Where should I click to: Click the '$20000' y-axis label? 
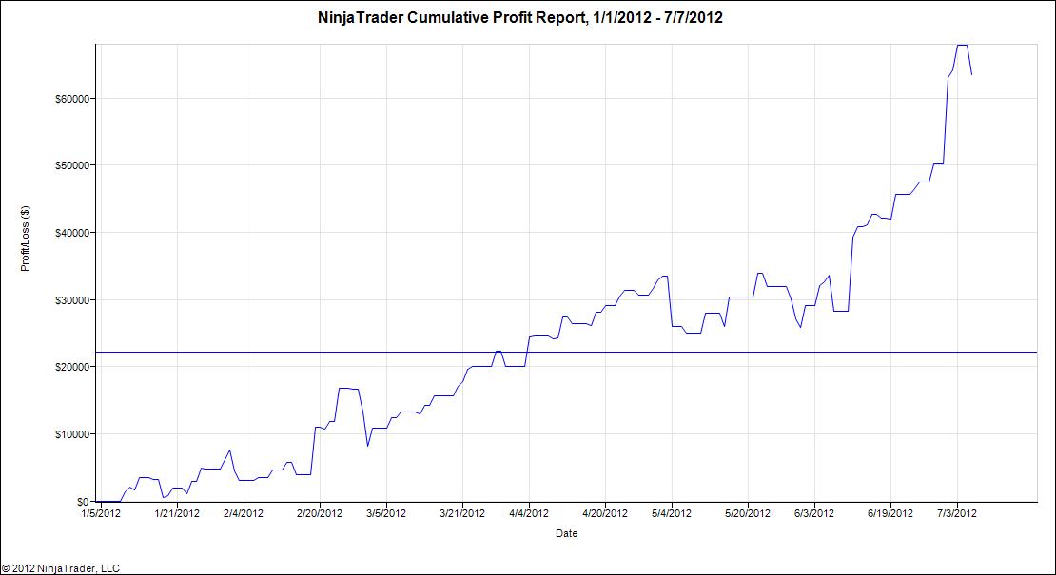pos(74,367)
